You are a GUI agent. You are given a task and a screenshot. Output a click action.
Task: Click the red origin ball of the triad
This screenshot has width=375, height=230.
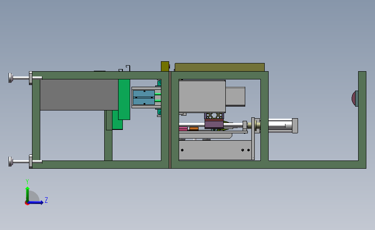click(x=27, y=203)
